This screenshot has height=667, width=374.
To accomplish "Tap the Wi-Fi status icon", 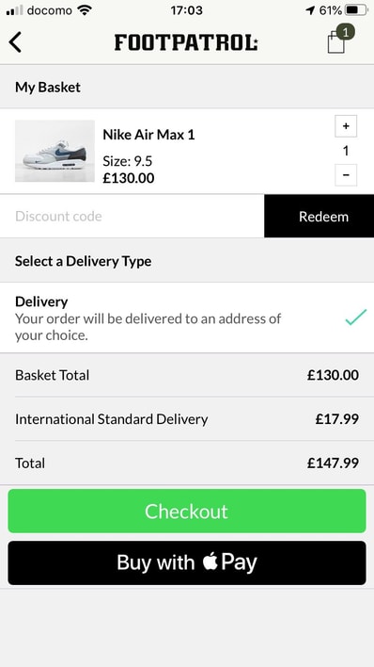I will click(85, 10).
